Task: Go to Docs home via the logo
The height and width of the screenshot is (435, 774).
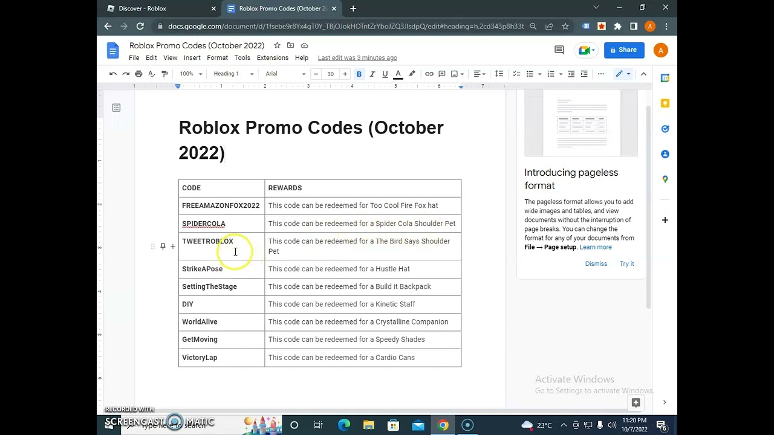Action: (113, 51)
